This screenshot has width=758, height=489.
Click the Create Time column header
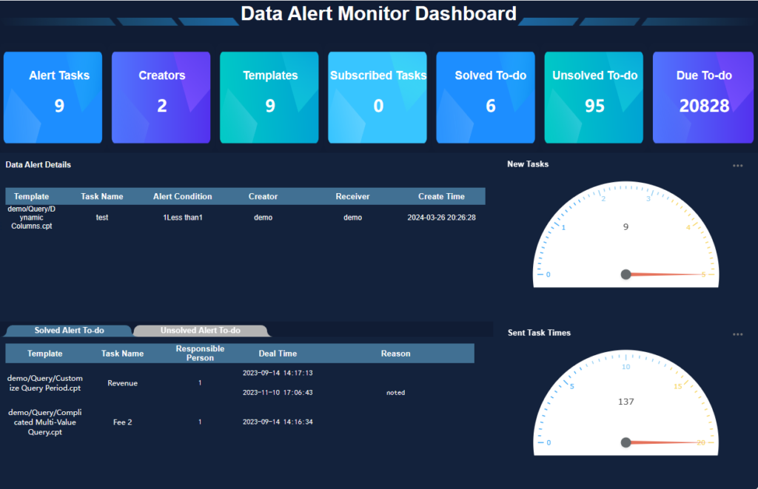pyautogui.click(x=441, y=197)
